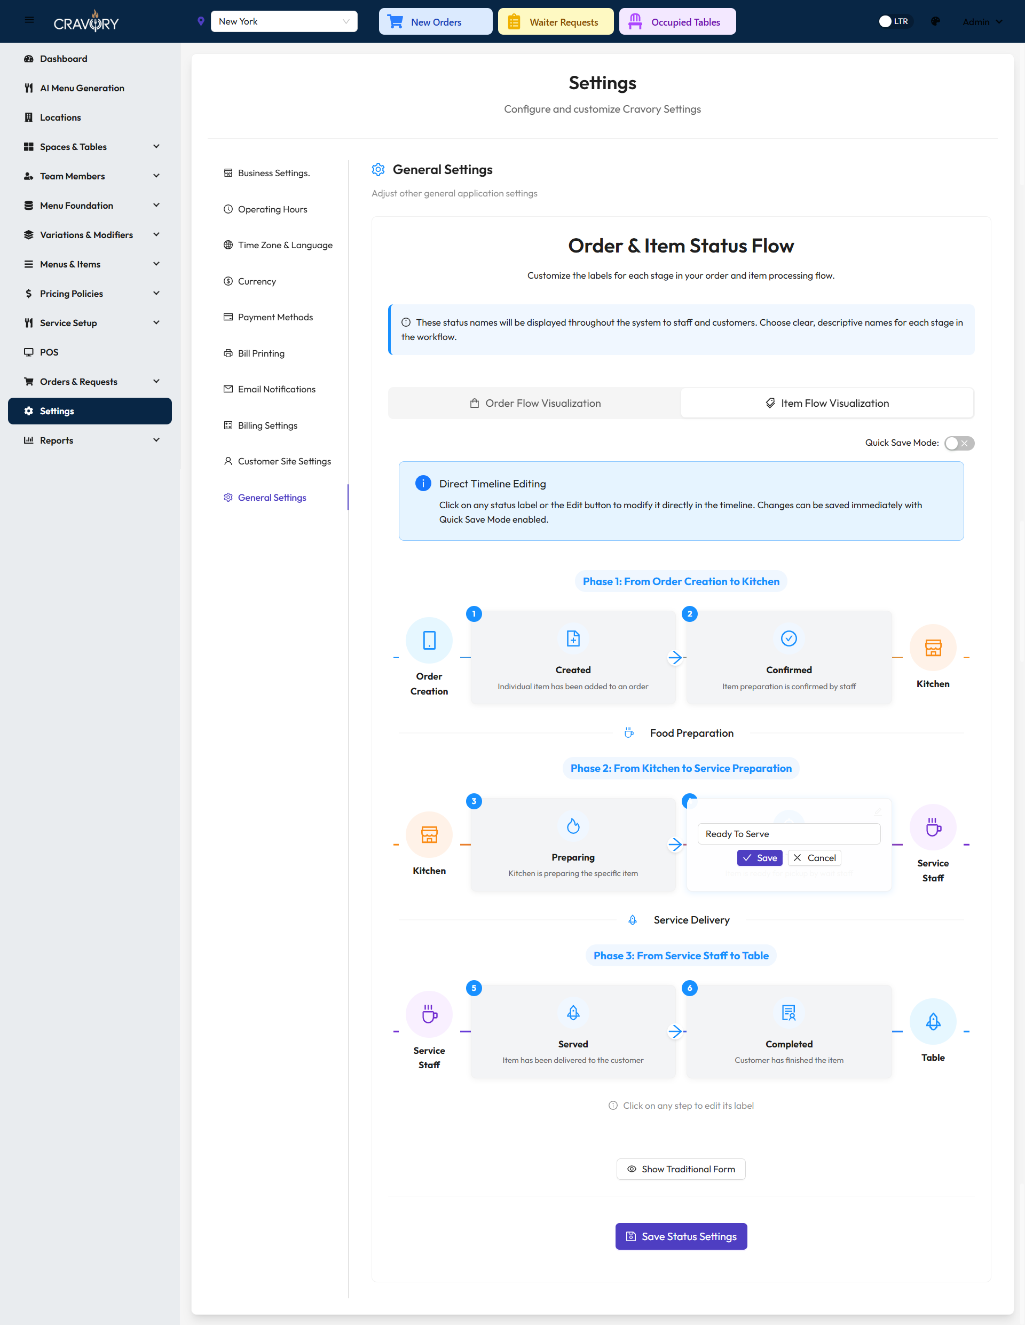Cancel editing the status label
The width and height of the screenshot is (1025, 1325).
pyautogui.click(x=815, y=858)
